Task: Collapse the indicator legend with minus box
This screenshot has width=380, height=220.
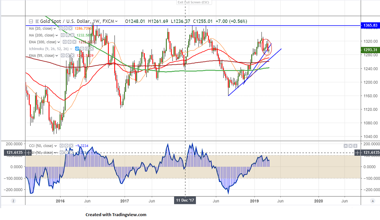Action: pos(31,21)
